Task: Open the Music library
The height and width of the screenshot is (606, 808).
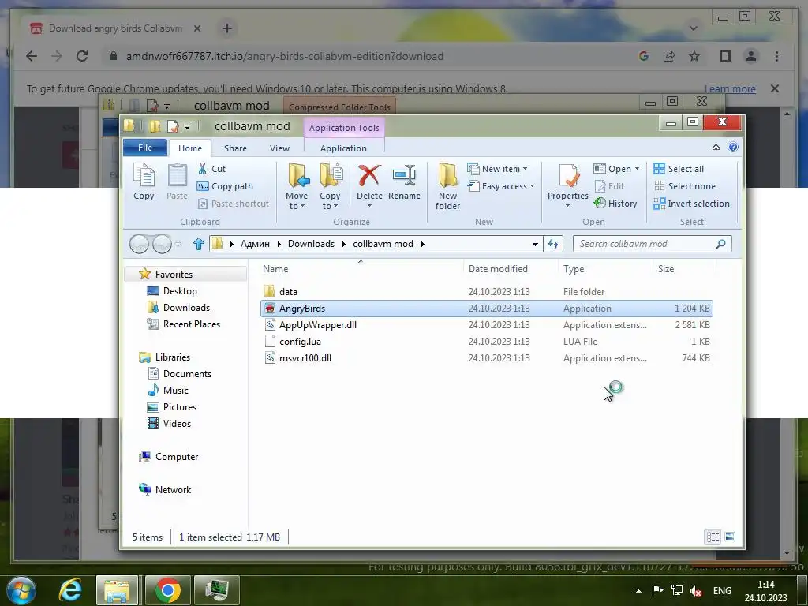Action: (x=168, y=390)
